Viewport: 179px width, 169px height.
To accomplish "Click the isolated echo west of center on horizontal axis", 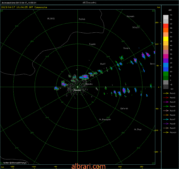I will coord(56,88).
